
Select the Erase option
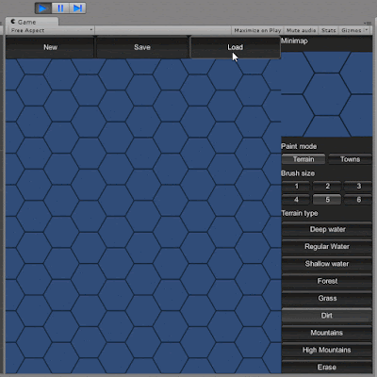click(327, 367)
